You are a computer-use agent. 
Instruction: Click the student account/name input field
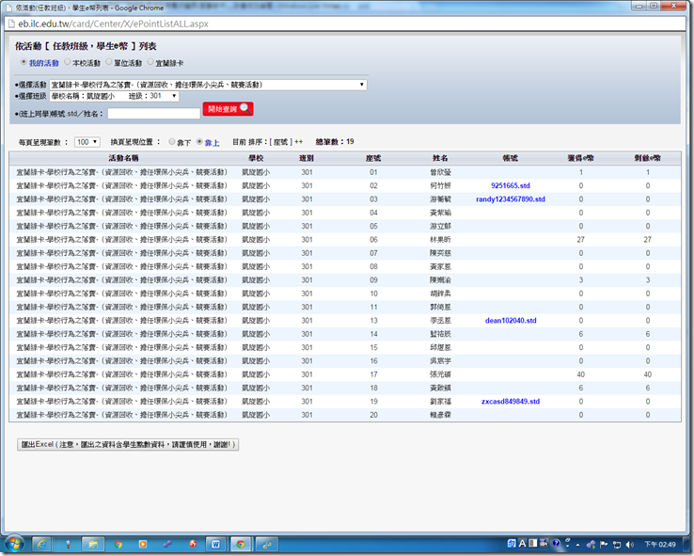coord(153,114)
